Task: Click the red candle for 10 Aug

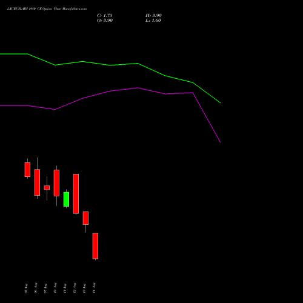Action: [x=56, y=183]
